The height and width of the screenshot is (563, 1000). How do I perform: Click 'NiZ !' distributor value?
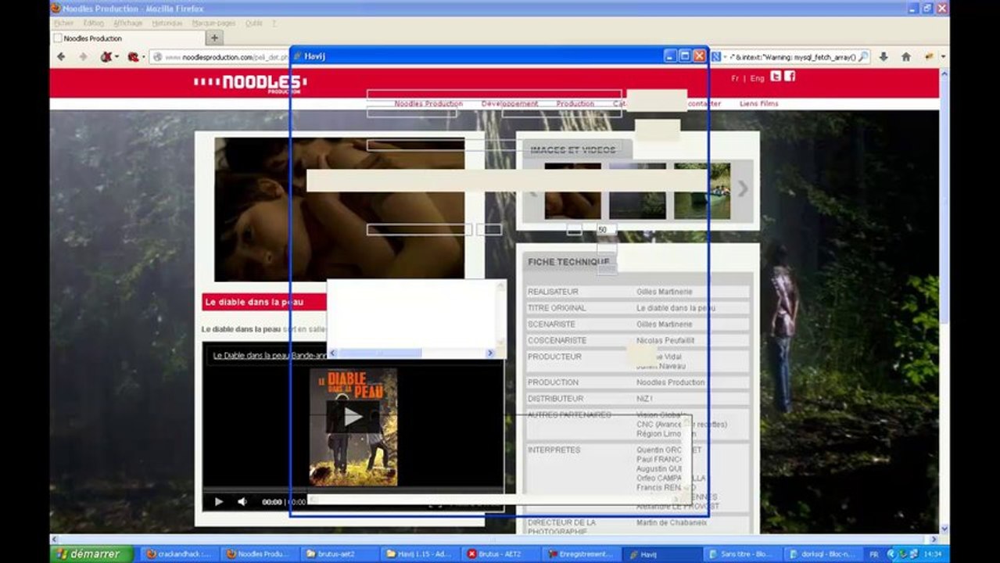point(644,399)
